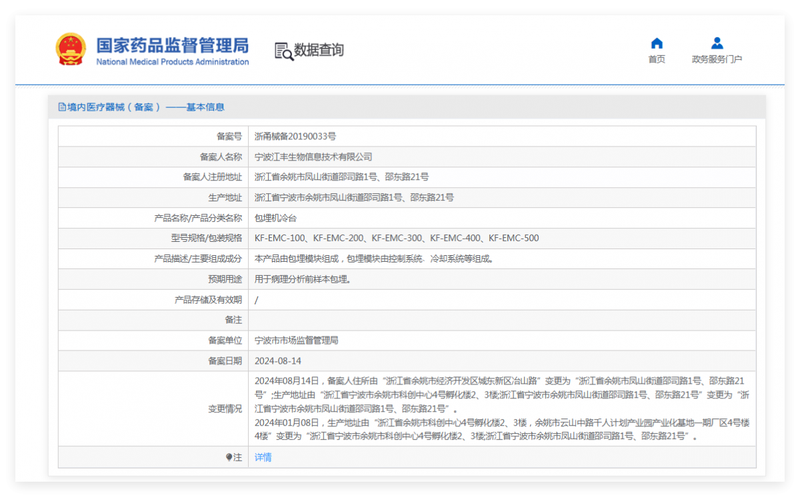Click the registrant name 宁波江丰生物信息技术有限公司
Screen dimensions: 800x497
point(313,157)
